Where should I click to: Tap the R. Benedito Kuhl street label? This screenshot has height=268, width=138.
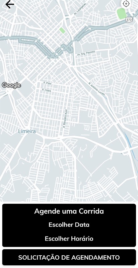pyautogui.click(x=65, y=119)
